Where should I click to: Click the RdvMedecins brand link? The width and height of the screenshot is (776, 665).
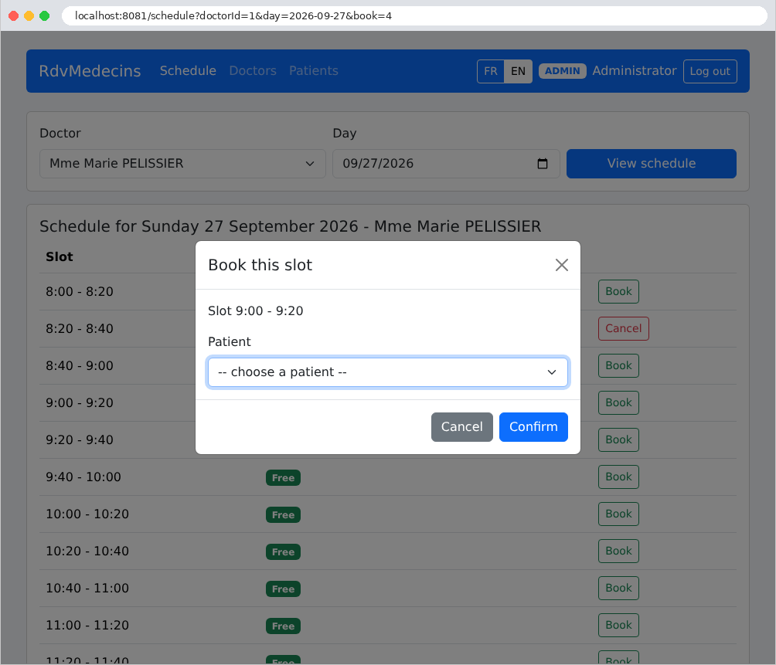pyautogui.click(x=90, y=71)
